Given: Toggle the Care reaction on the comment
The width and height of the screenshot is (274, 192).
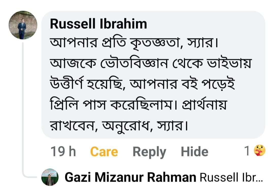Looking at the screenshot, I should [104, 152].
